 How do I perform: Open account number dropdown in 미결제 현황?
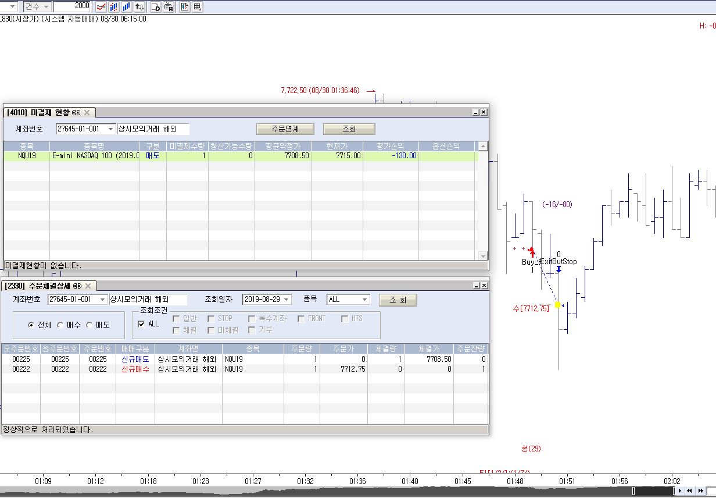[111, 129]
